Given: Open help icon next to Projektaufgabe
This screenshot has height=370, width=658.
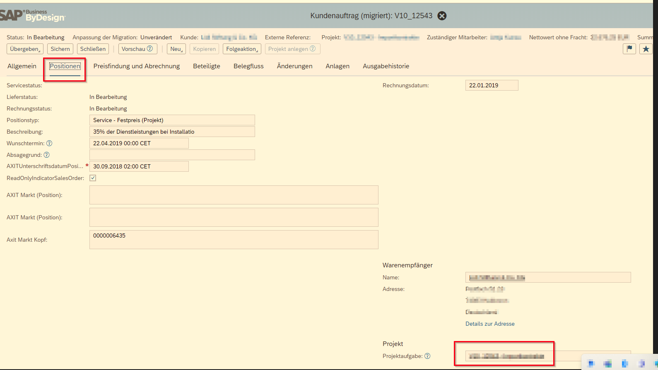Looking at the screenshot, I should coord(427,356).
